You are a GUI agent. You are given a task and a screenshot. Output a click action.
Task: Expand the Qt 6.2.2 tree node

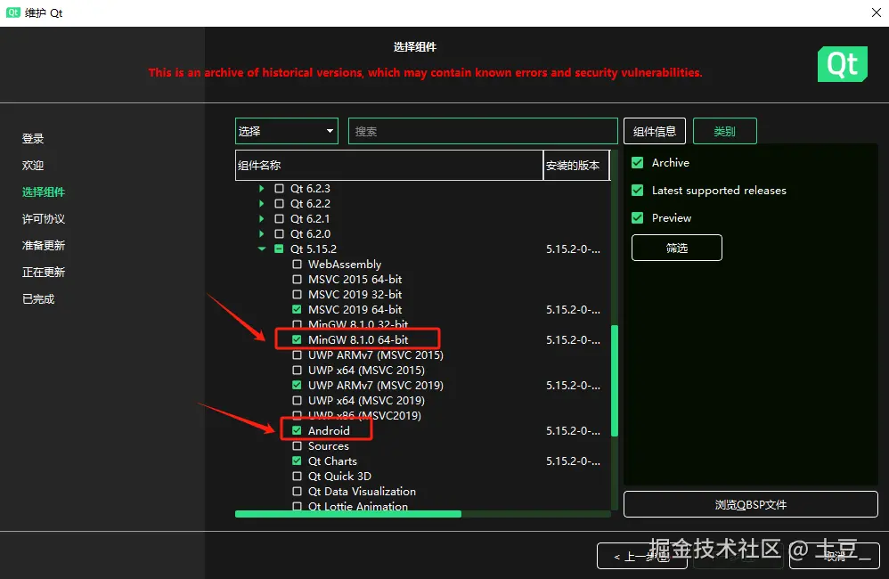coord(261,204)
